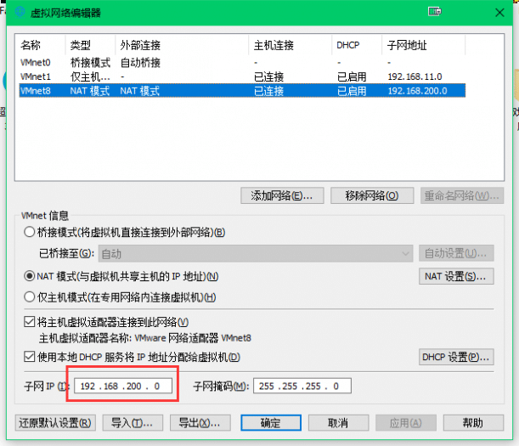
Task: Toggle 使用本地 DHCP 服务 checkbox
Action: click(31, 358)
